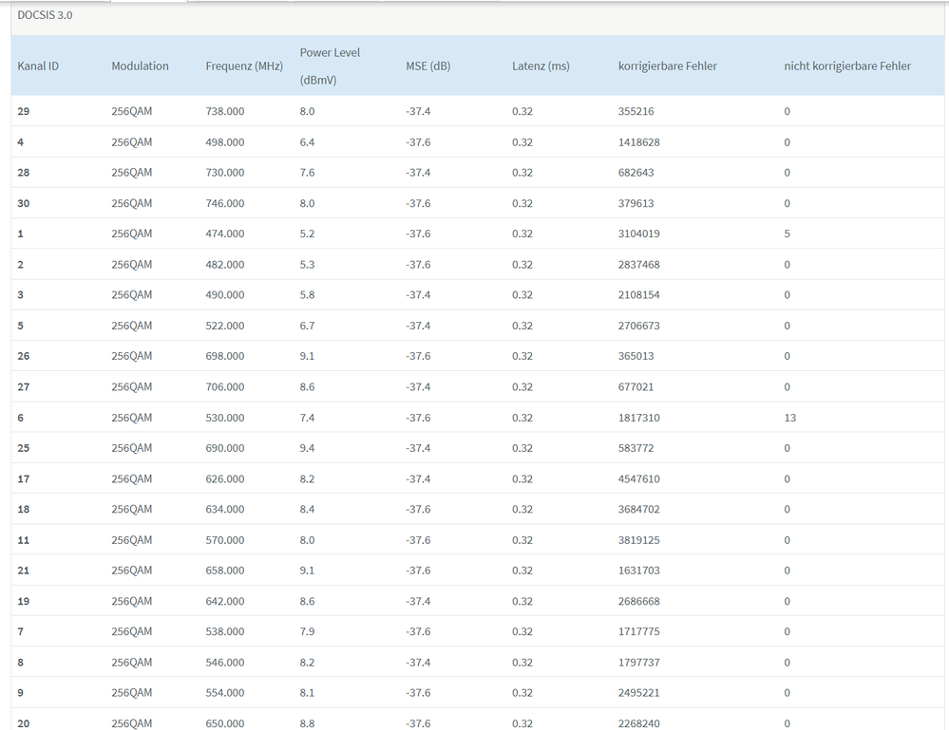Screen dimensions: 949x730
Task: Select frequency value 498.000
Action: click(x=224, y=142)
